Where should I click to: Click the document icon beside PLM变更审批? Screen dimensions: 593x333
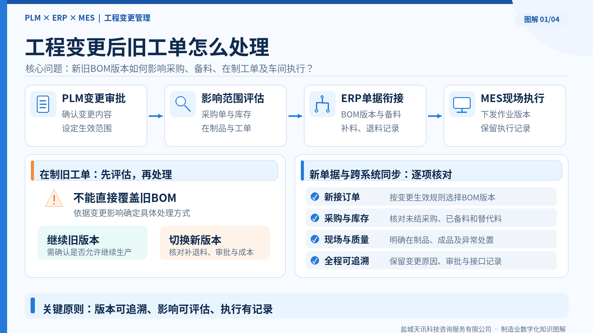tap(43, 104)
